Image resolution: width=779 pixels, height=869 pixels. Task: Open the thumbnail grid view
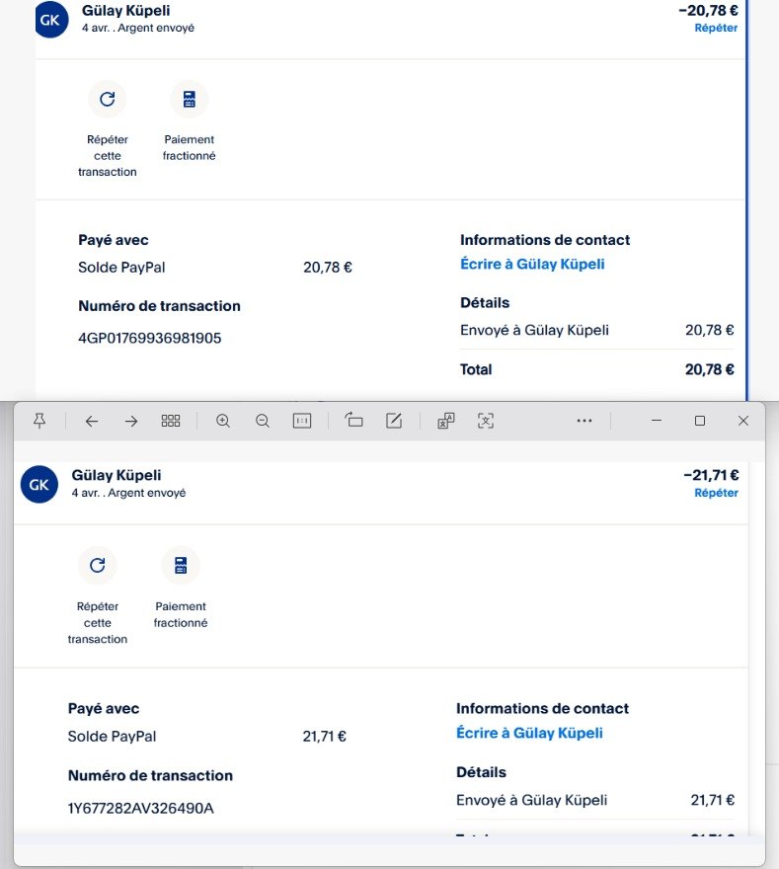pyautogui.click(x=171, y=421)
